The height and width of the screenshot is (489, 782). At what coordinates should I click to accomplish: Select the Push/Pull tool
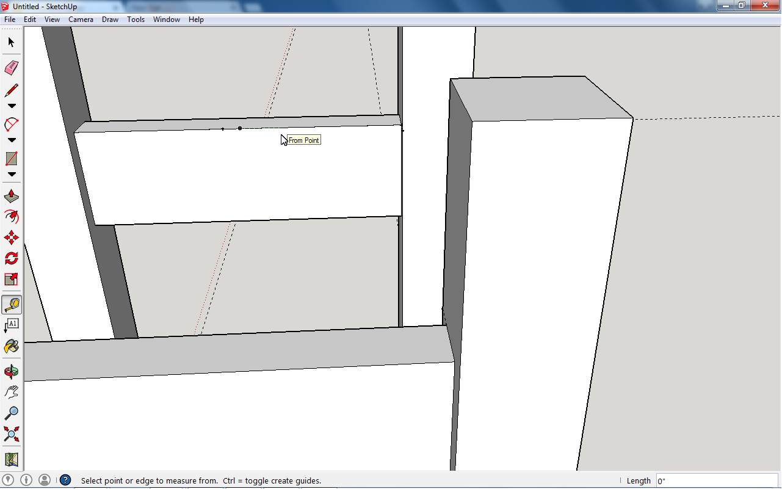pos(11,195)
